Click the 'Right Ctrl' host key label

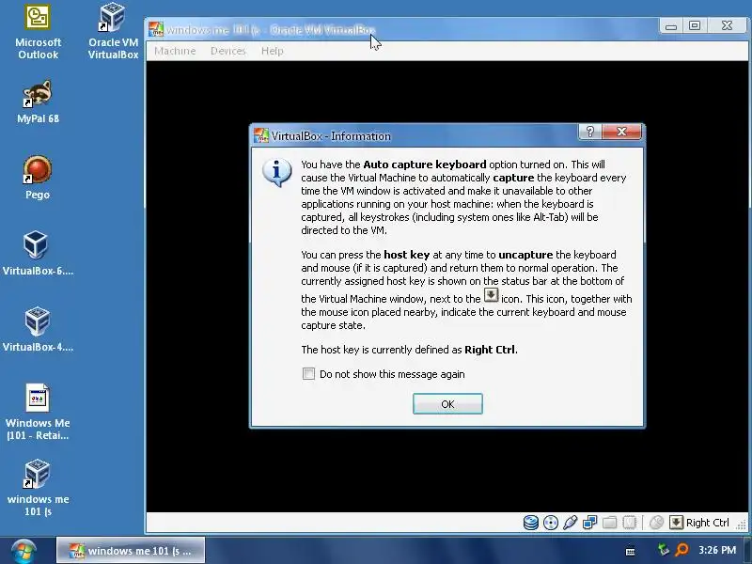coord(708,523)
